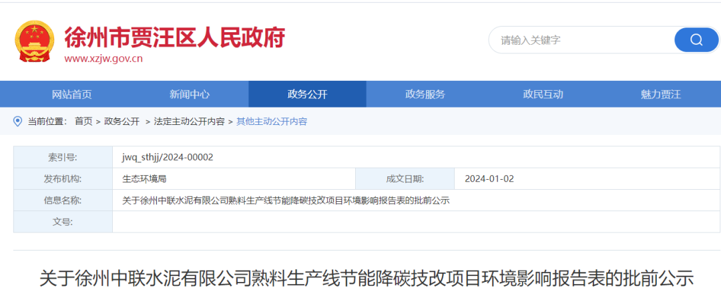Click the large article headline

tap(367, 279)
